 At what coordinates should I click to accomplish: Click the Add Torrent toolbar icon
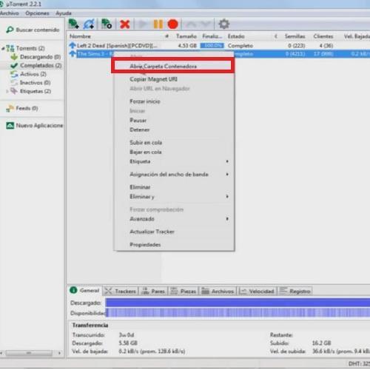pyautogui.click(x=73, y=24)
